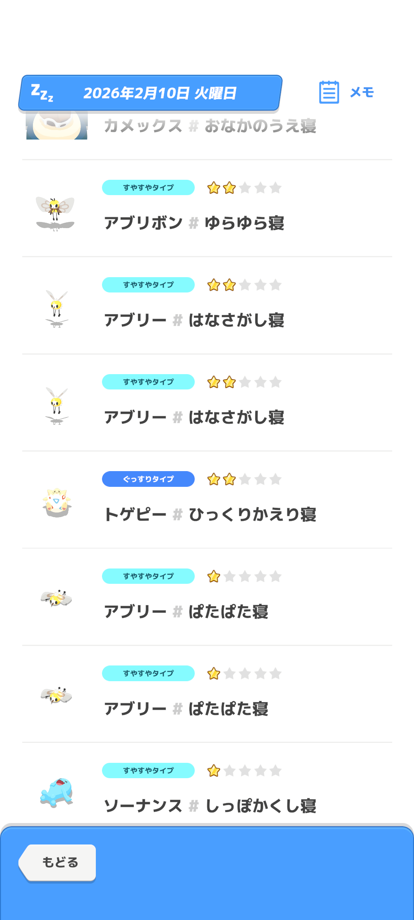Tap the Zzz sleep icon in date banner
This screenshot has width=414, height=920.
tap(42, 93)
